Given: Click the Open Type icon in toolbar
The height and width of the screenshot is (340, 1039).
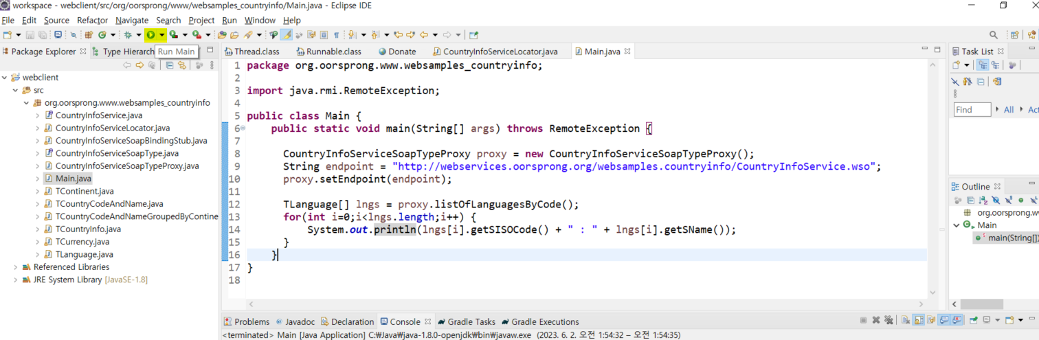Looking at the screenshot, I should tap(221, 34).
